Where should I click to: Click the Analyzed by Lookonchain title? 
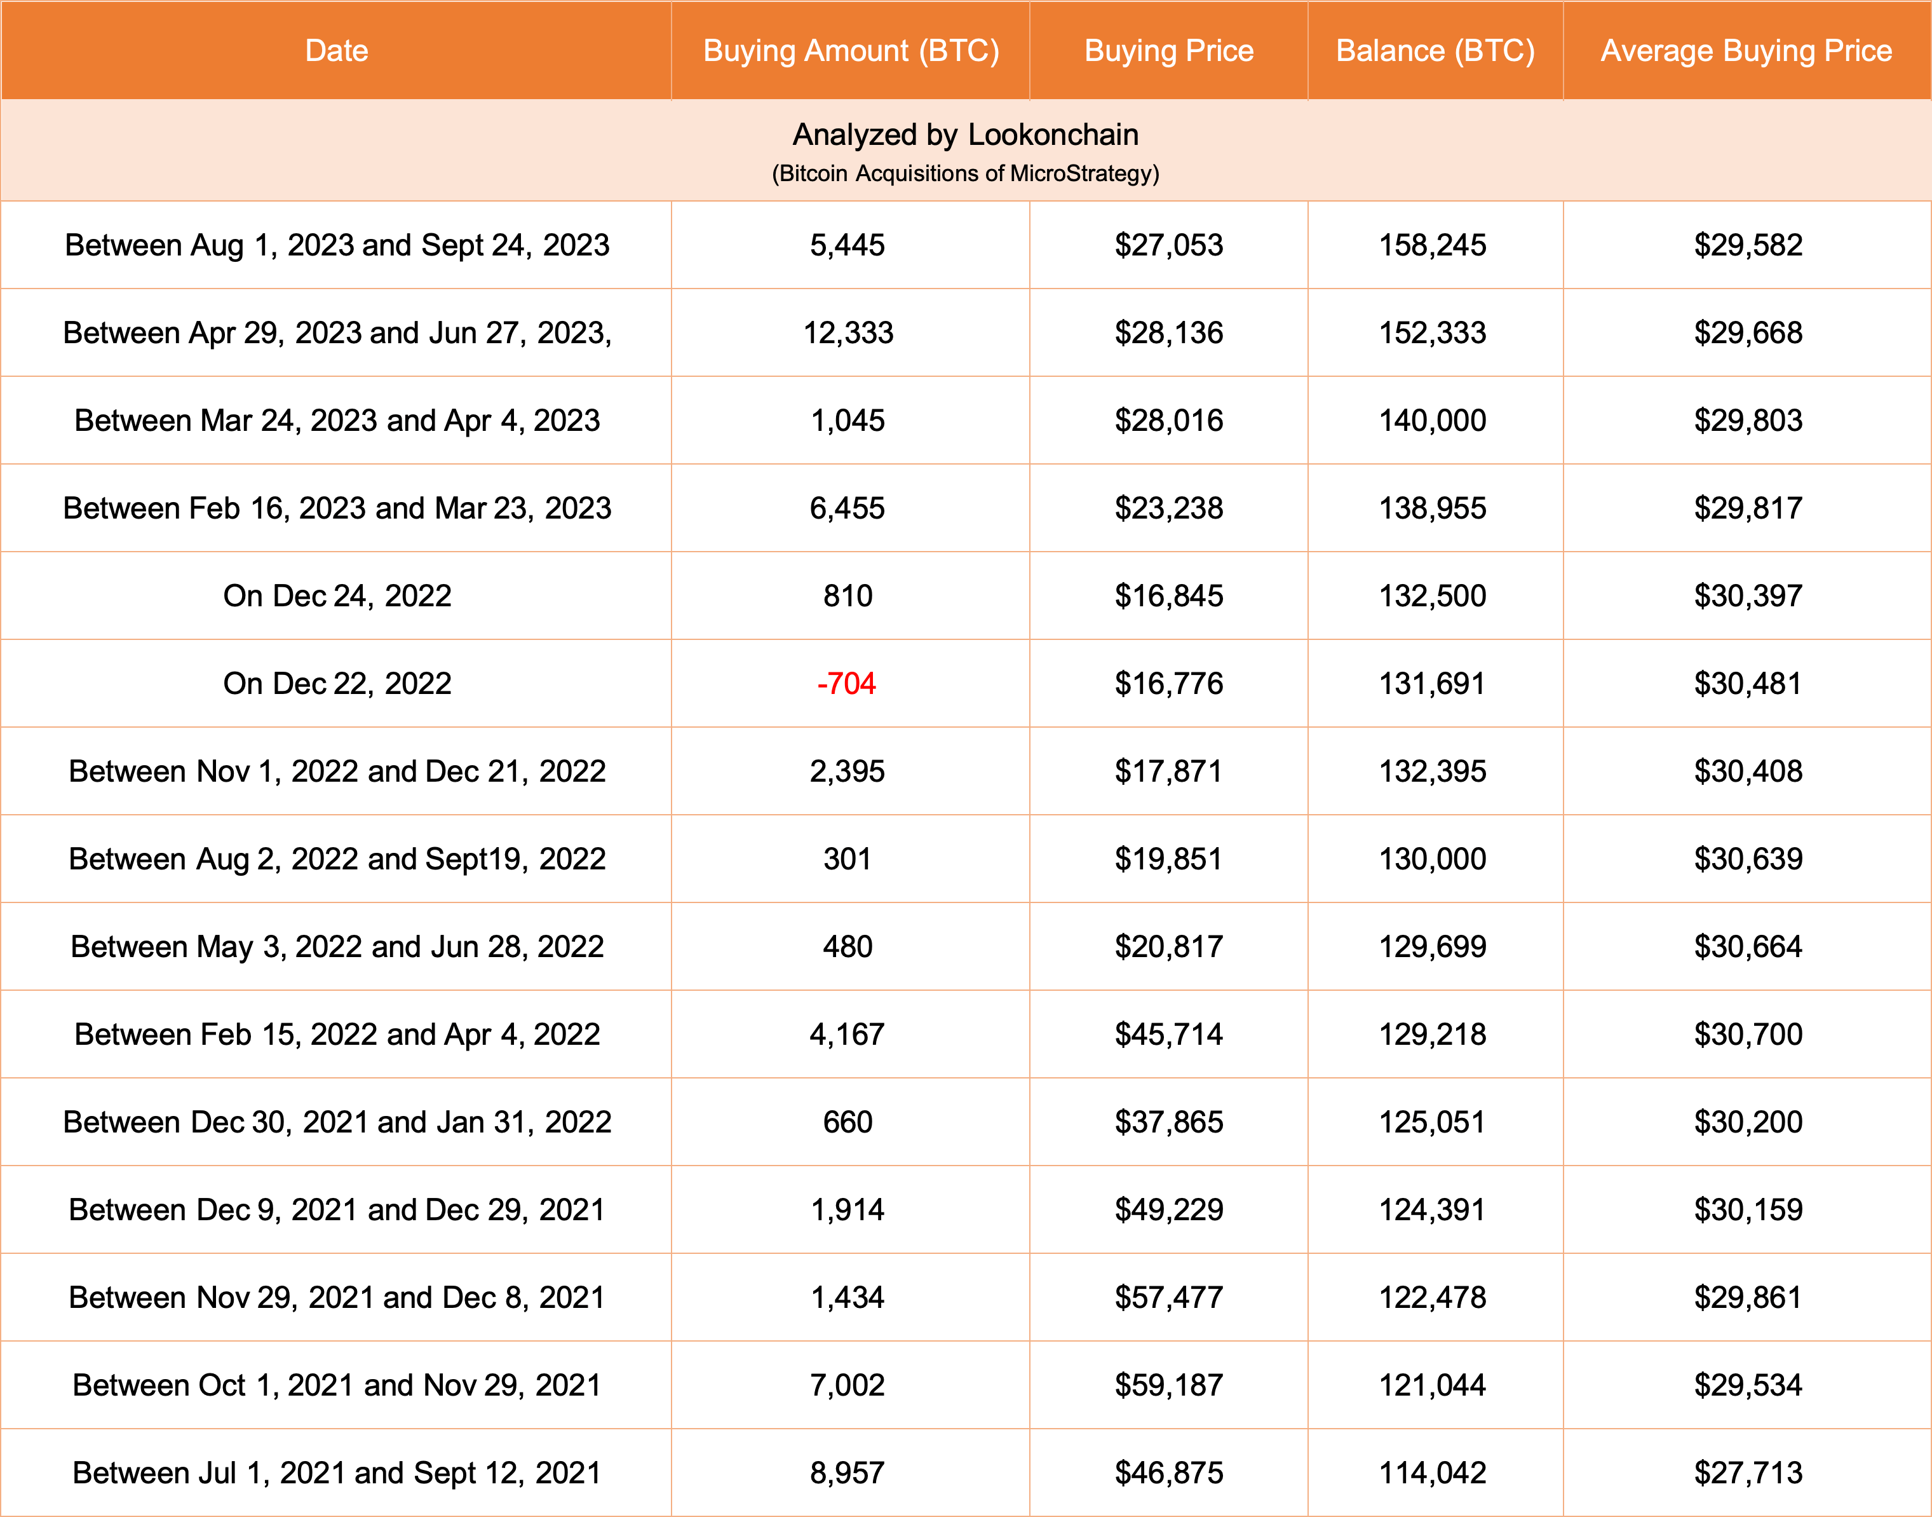click(x=965, y=134)
